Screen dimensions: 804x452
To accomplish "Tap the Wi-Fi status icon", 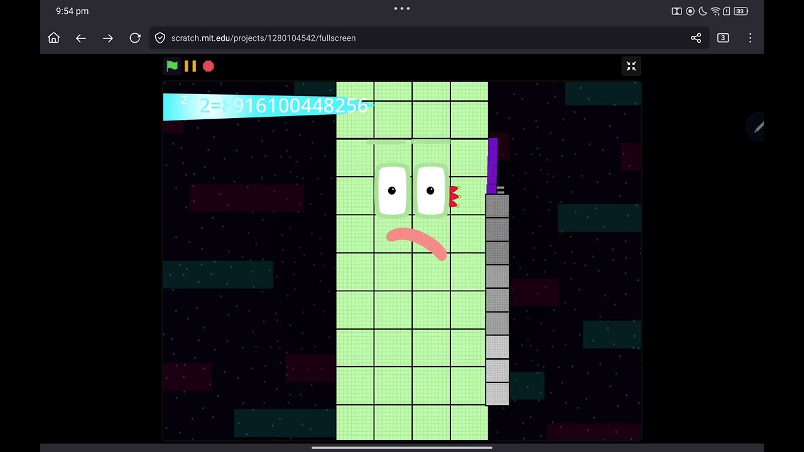I will (715, 11).
